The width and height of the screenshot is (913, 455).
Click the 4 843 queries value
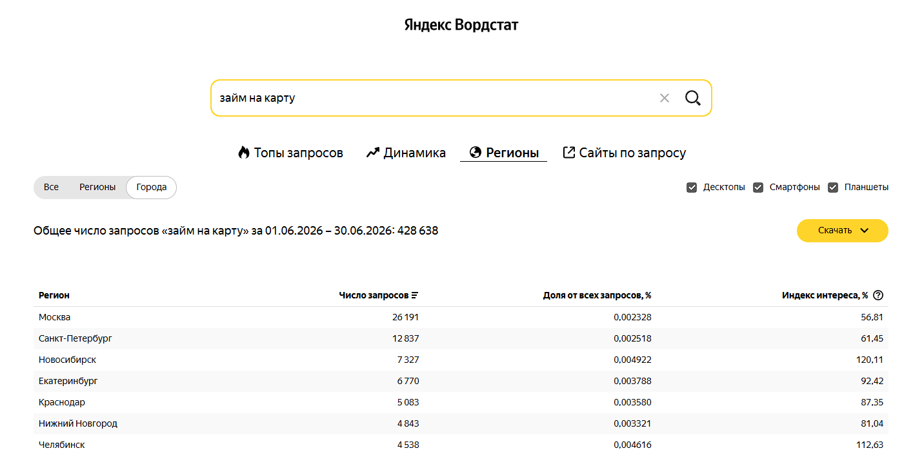click(408, 423)
